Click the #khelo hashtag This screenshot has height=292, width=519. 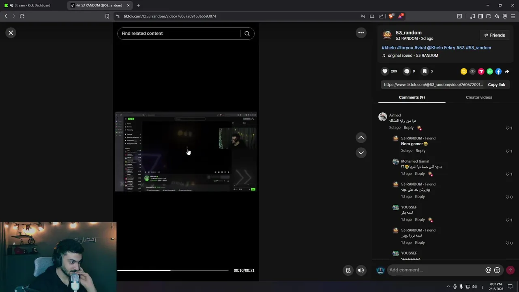388,48
